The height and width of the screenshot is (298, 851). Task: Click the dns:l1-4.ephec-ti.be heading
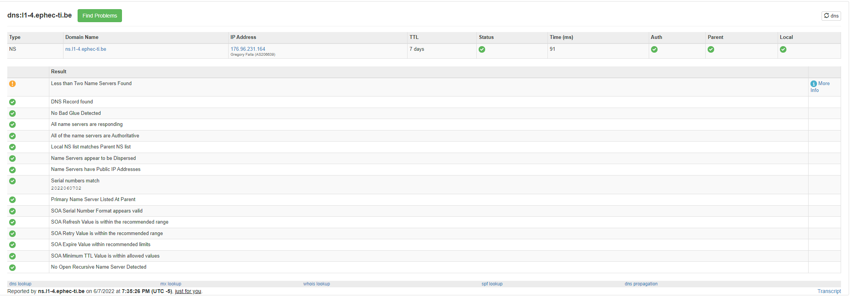tap(39, 15)
